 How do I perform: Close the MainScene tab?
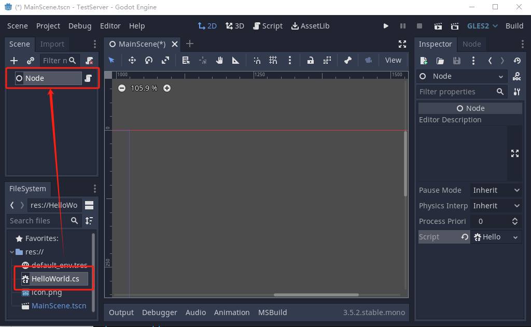[x=175, y=44]
